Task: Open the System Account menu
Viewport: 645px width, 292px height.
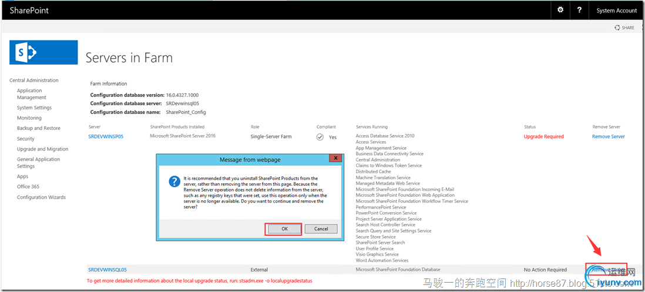Action: point(617,11)
